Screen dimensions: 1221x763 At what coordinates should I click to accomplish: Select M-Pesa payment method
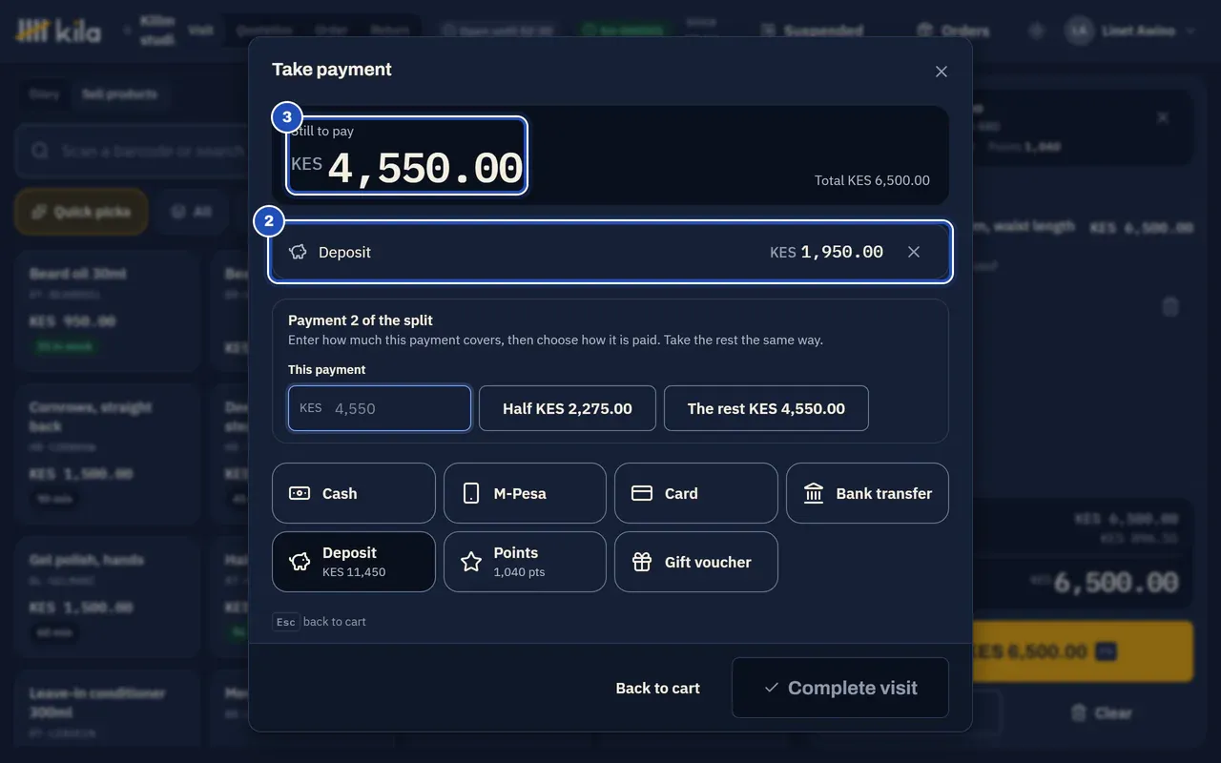[x=525, y=493]
